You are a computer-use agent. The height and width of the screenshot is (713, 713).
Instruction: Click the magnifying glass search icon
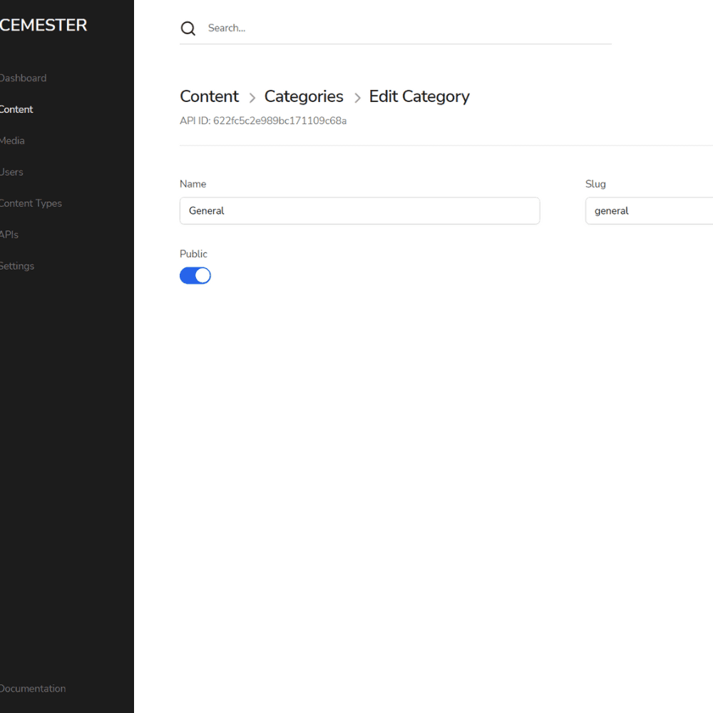point(188,29)
